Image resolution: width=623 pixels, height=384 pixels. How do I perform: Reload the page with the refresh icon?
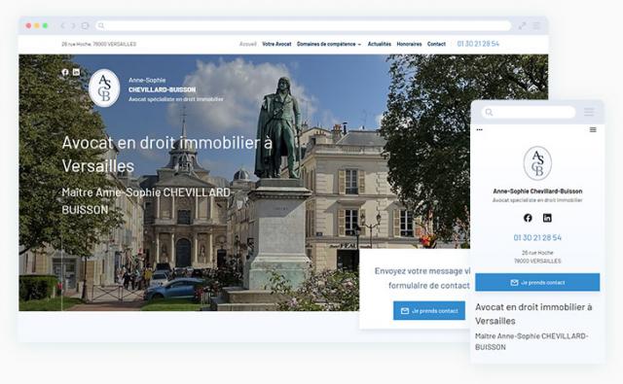pyautogui.click(x=85, y=26)
